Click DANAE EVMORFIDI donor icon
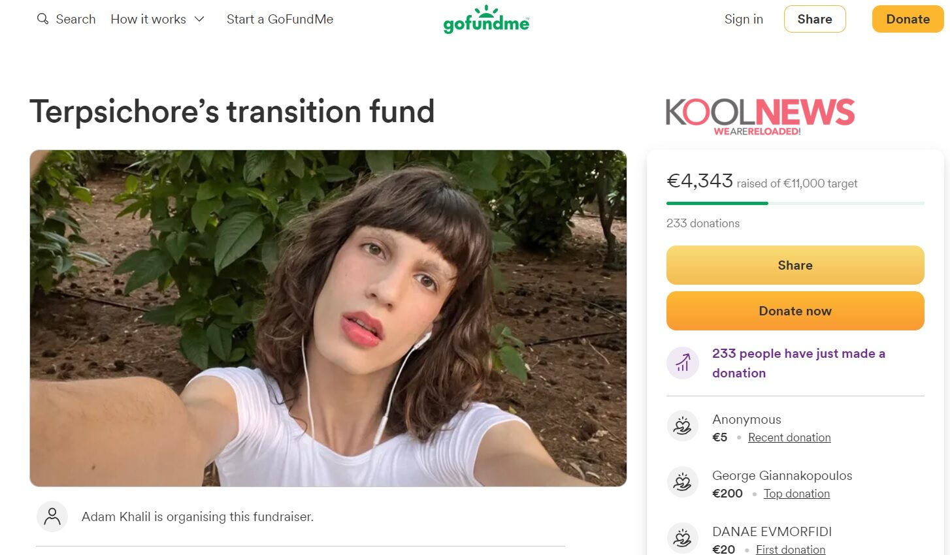 683,539
